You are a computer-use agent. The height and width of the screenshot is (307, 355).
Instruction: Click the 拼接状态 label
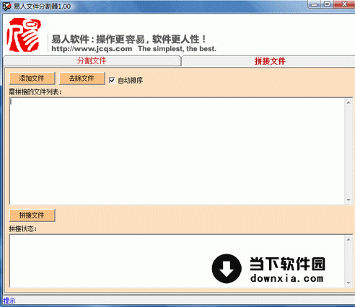tap(22, 228)
